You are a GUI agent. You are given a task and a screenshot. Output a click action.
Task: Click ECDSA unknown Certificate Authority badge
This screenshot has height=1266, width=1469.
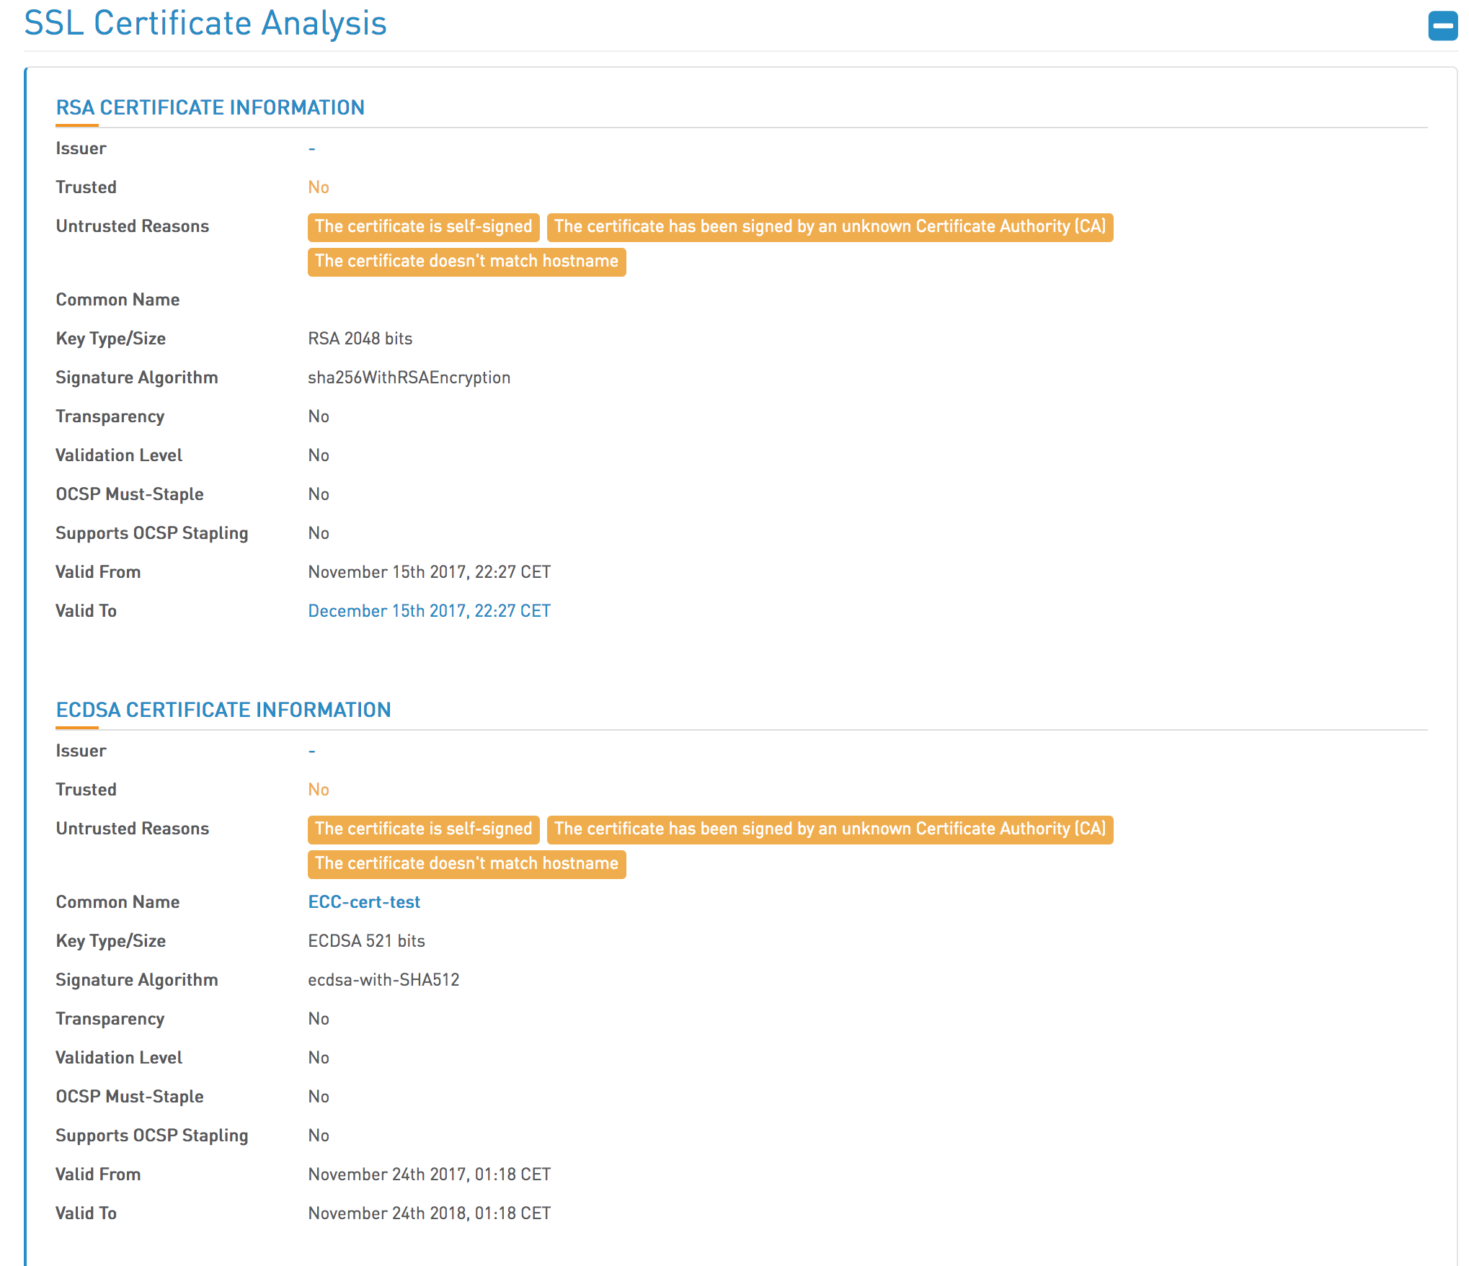point(830,829)
